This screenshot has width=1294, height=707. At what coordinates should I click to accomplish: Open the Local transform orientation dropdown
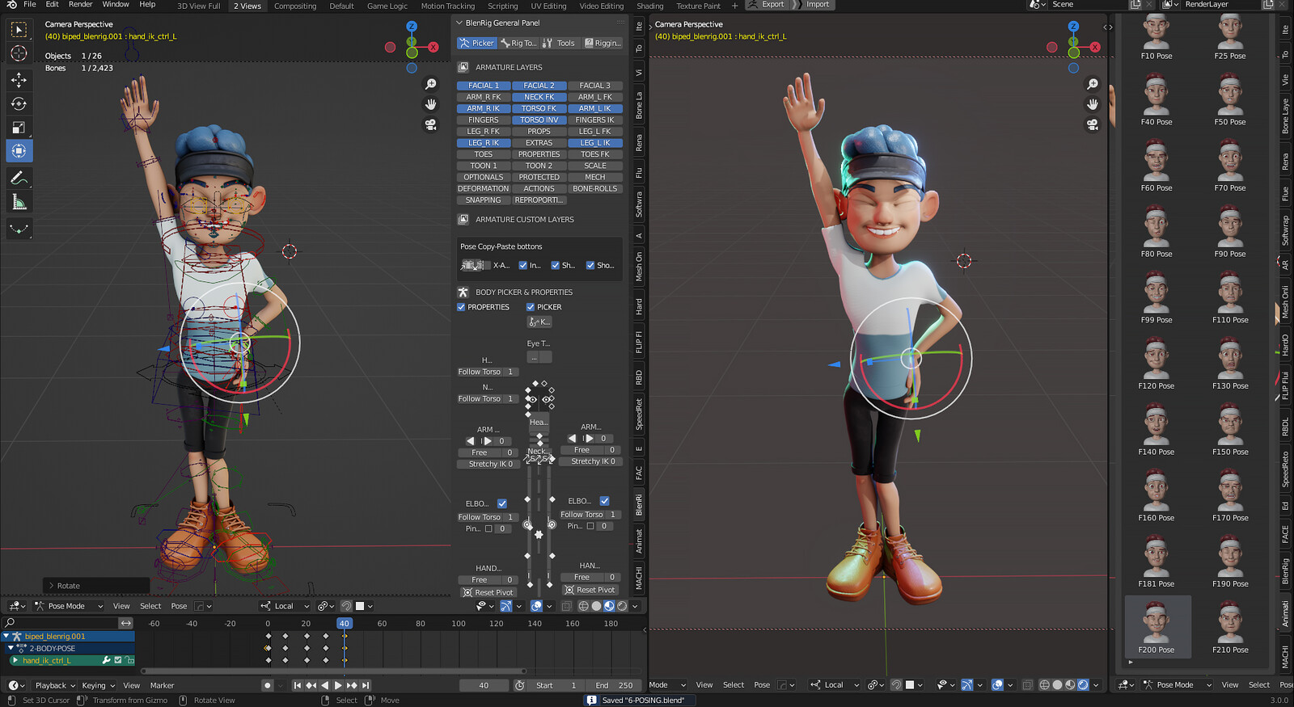click(285, 606)
